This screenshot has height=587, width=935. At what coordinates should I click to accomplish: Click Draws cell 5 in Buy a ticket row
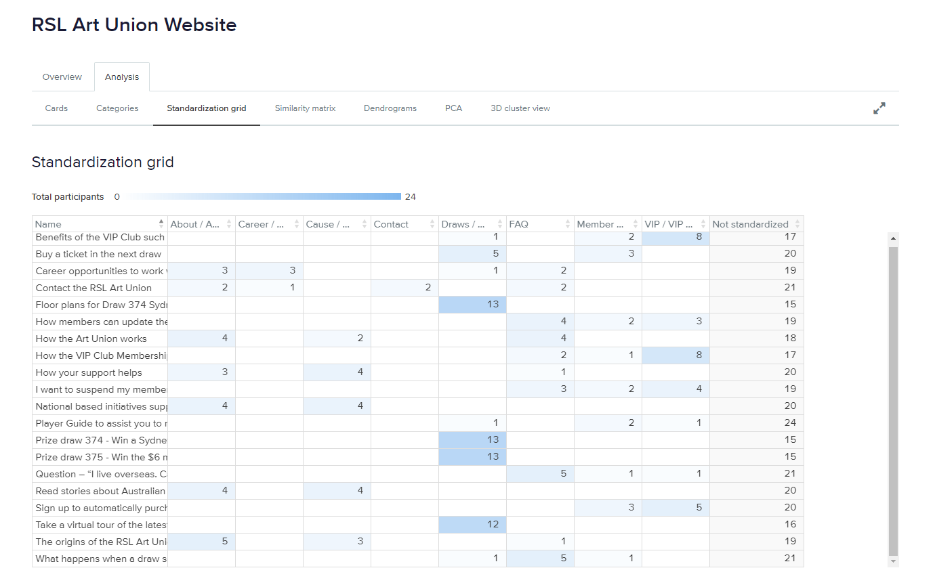(472, 254)
